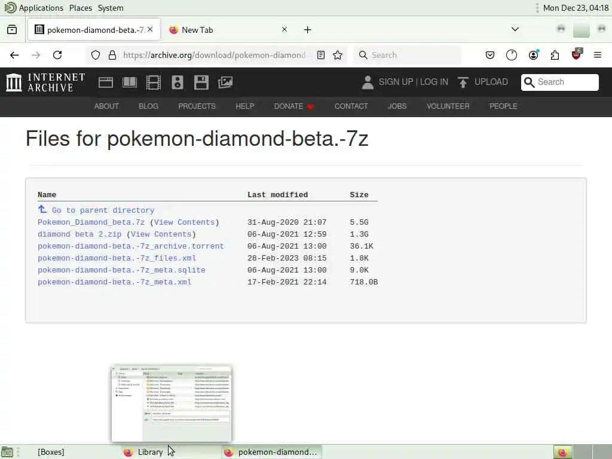The height and width of the screenshot is (459, 612).
Task: Click the clock Mon Dec 23 in panel
Action: (576, 8)
